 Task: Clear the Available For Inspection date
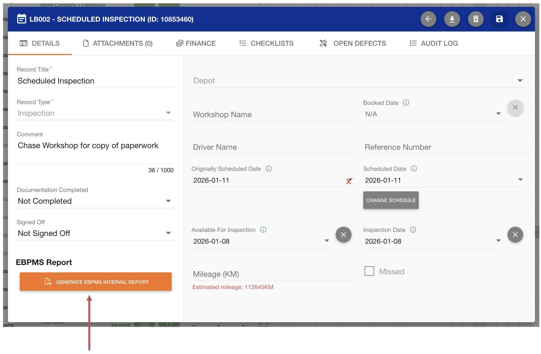pos(343,235)
